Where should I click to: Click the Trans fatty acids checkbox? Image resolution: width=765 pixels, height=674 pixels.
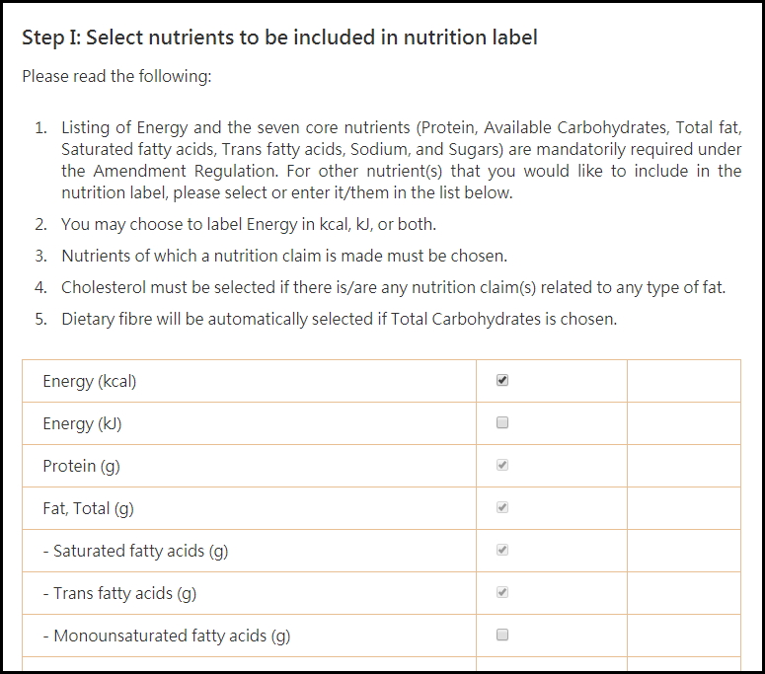coord(502,593)
